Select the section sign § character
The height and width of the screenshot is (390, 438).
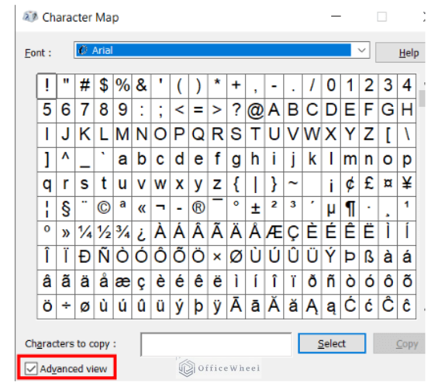66,209
